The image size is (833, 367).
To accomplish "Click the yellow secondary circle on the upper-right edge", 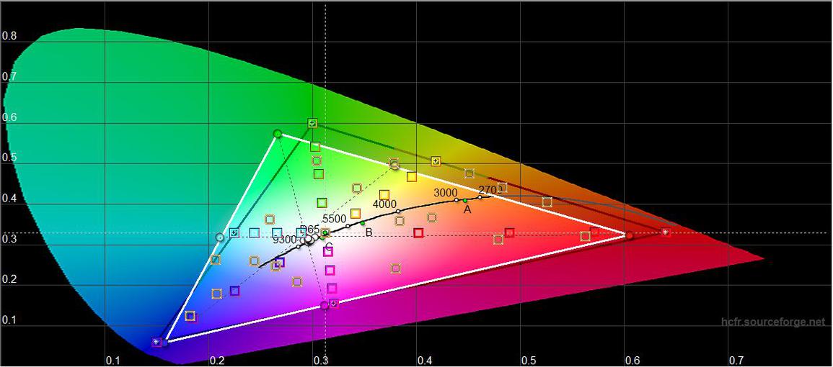I will 394,165.
